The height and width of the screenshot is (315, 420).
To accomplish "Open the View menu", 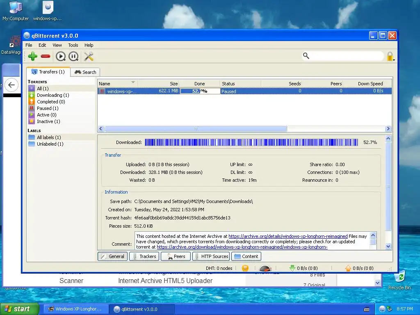I will click(57, 45).
